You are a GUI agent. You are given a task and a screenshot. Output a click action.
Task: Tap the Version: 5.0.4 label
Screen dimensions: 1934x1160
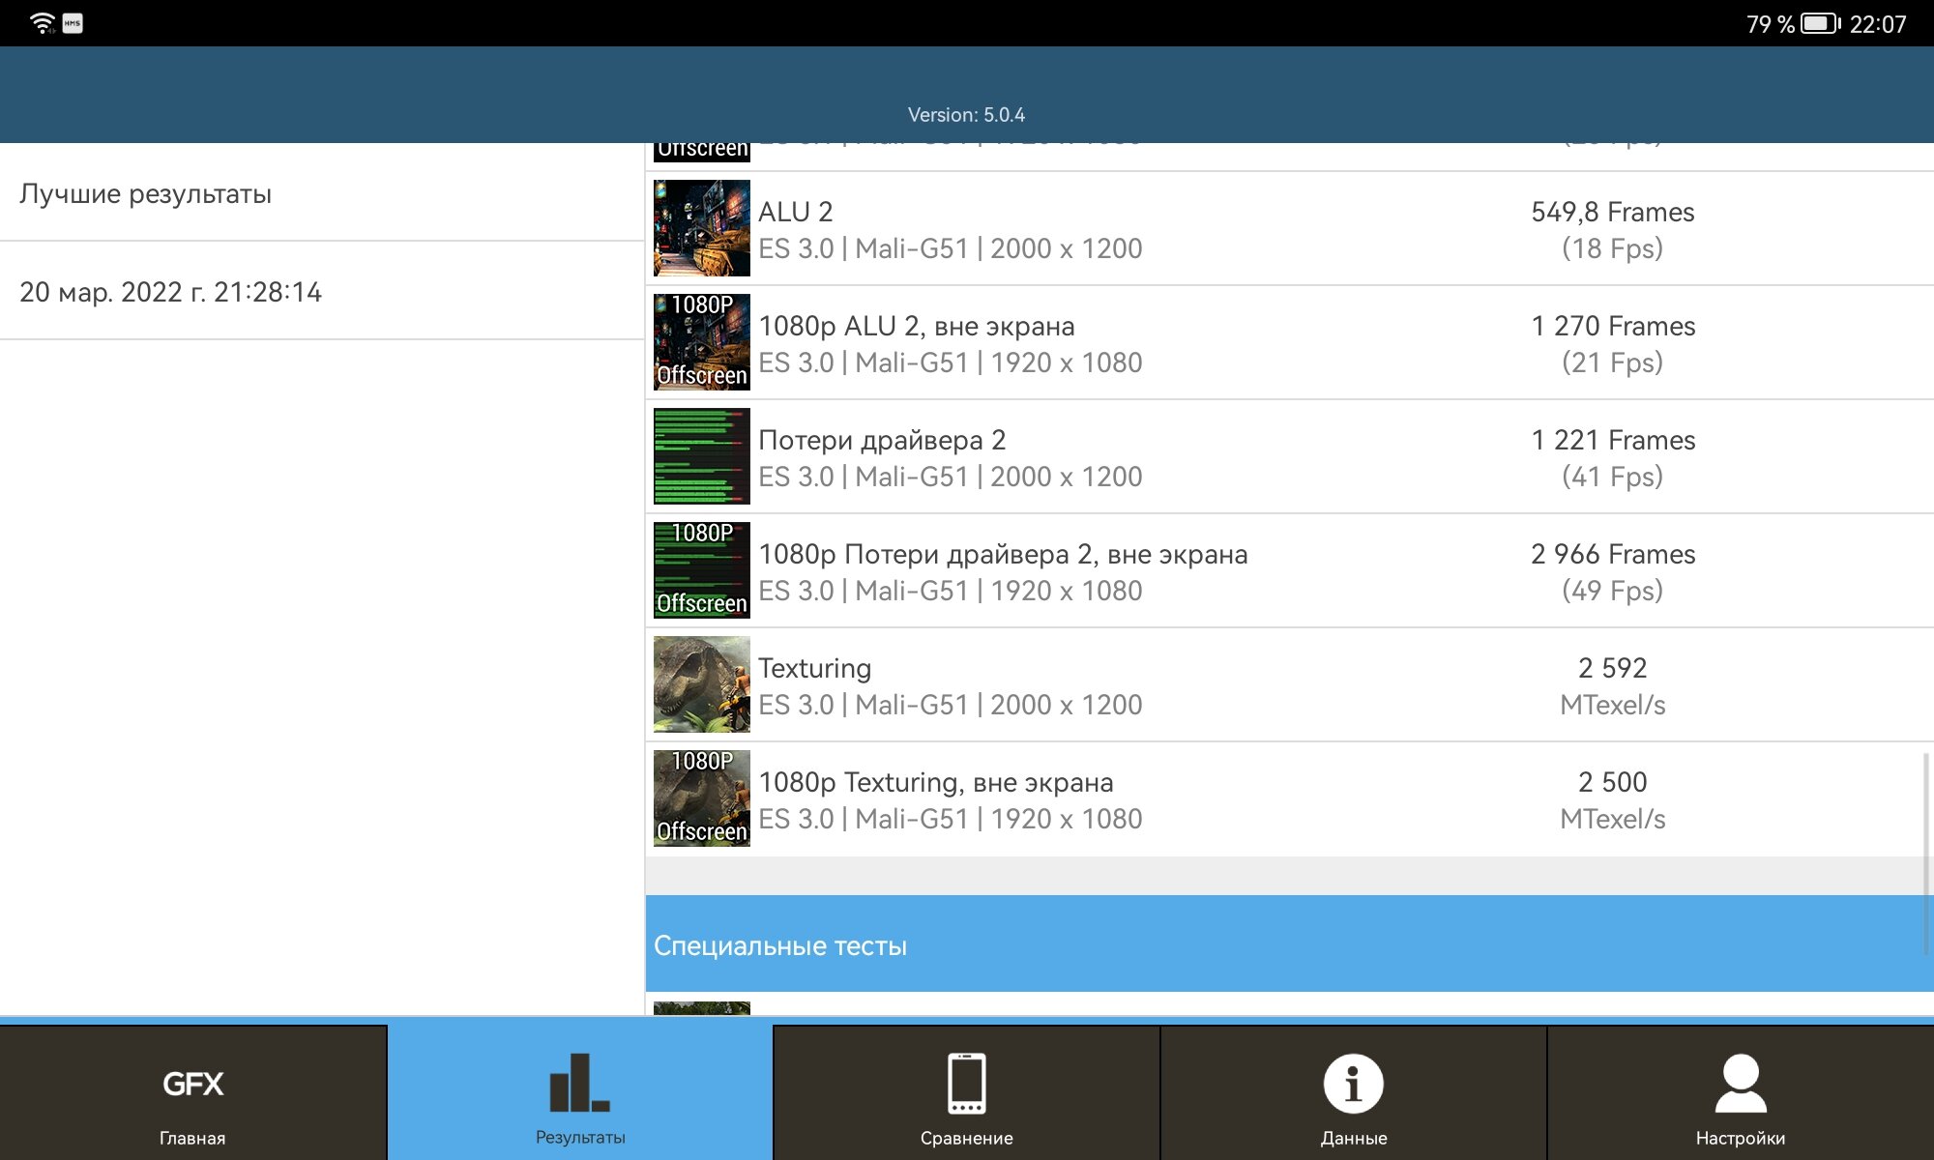966,115
